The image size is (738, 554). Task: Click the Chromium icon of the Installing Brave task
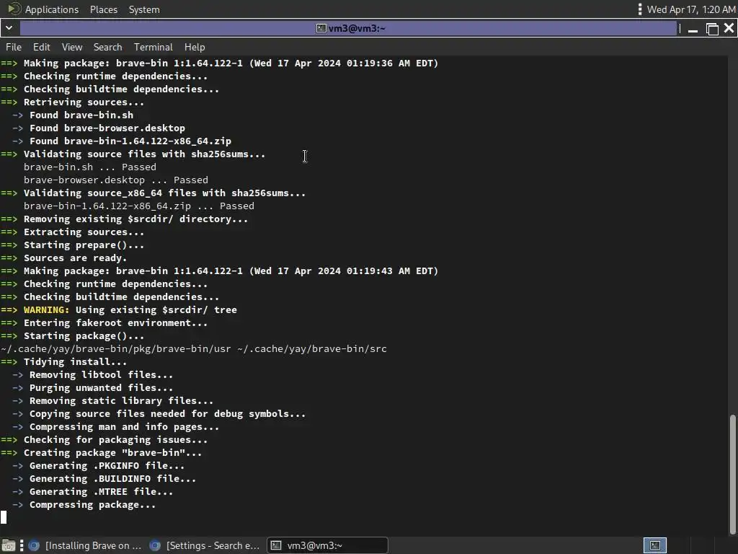(34, 545)
